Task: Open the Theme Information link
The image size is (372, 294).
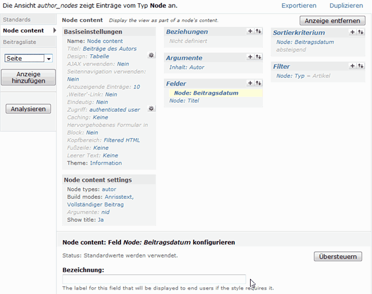Action: point(106,163)
